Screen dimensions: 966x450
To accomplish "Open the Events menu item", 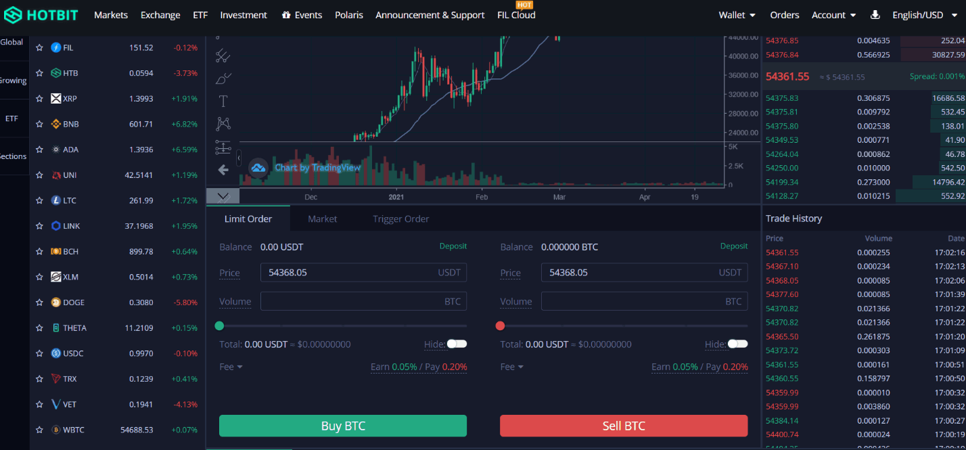I will (302, 15).
